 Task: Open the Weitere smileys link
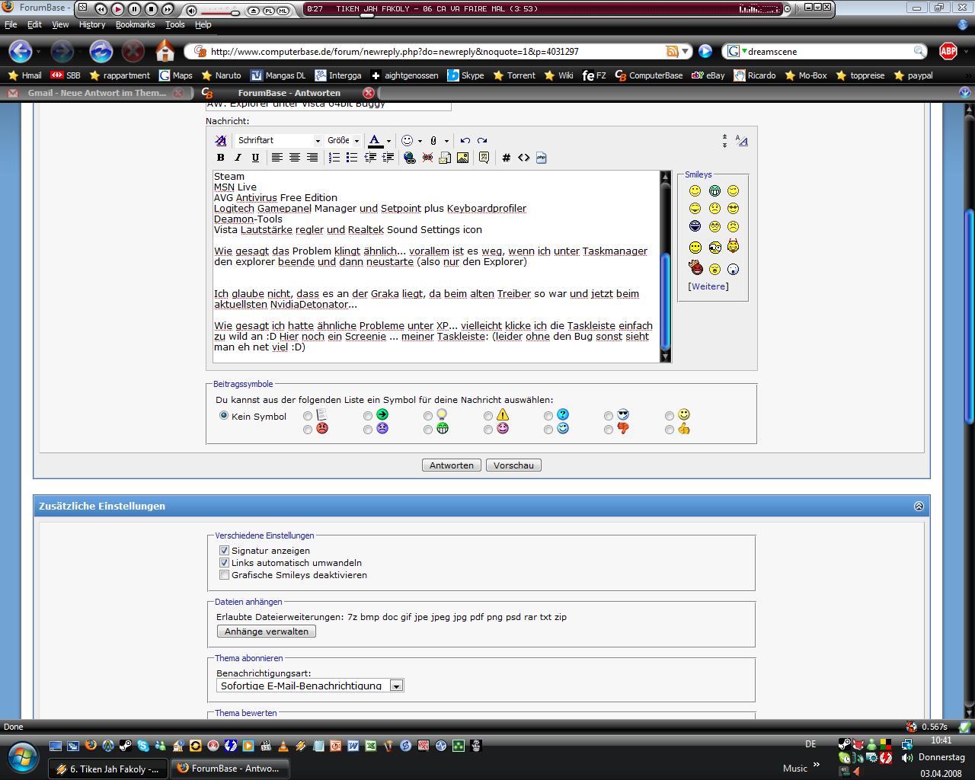click(x=708, y=286)
